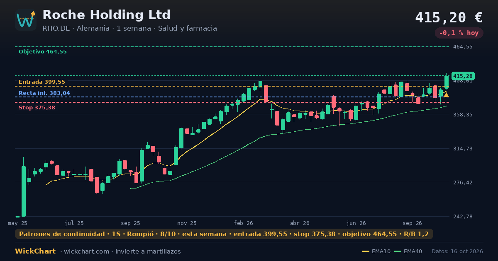Click the 358,35 axis value
Viewport: 498px width, 261px height.
[x=463, y=114]
